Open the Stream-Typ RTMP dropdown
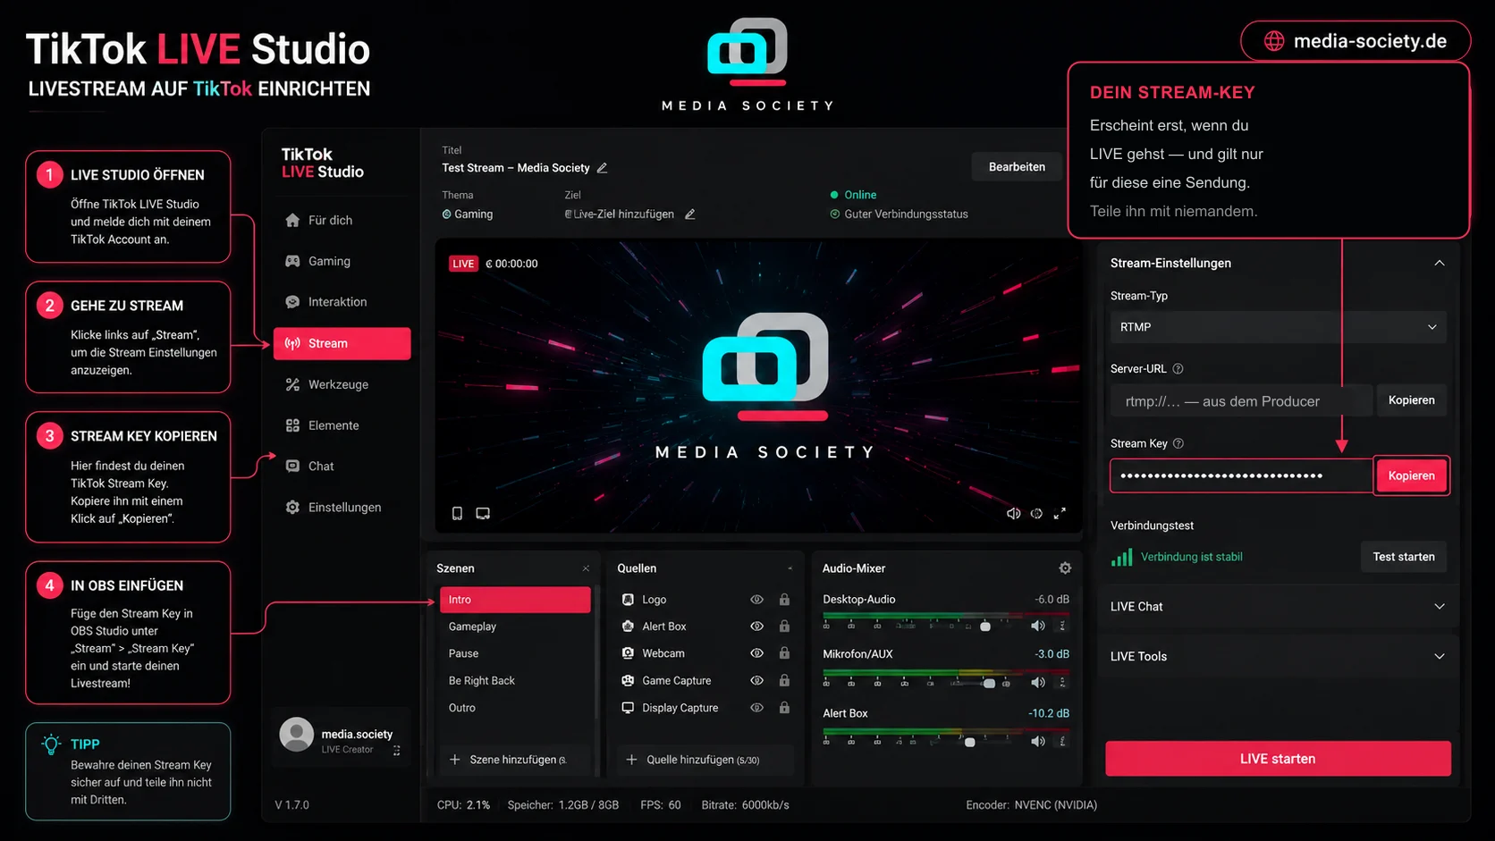This screenshot has height=841, width=1495. [x=1278, y=327]
